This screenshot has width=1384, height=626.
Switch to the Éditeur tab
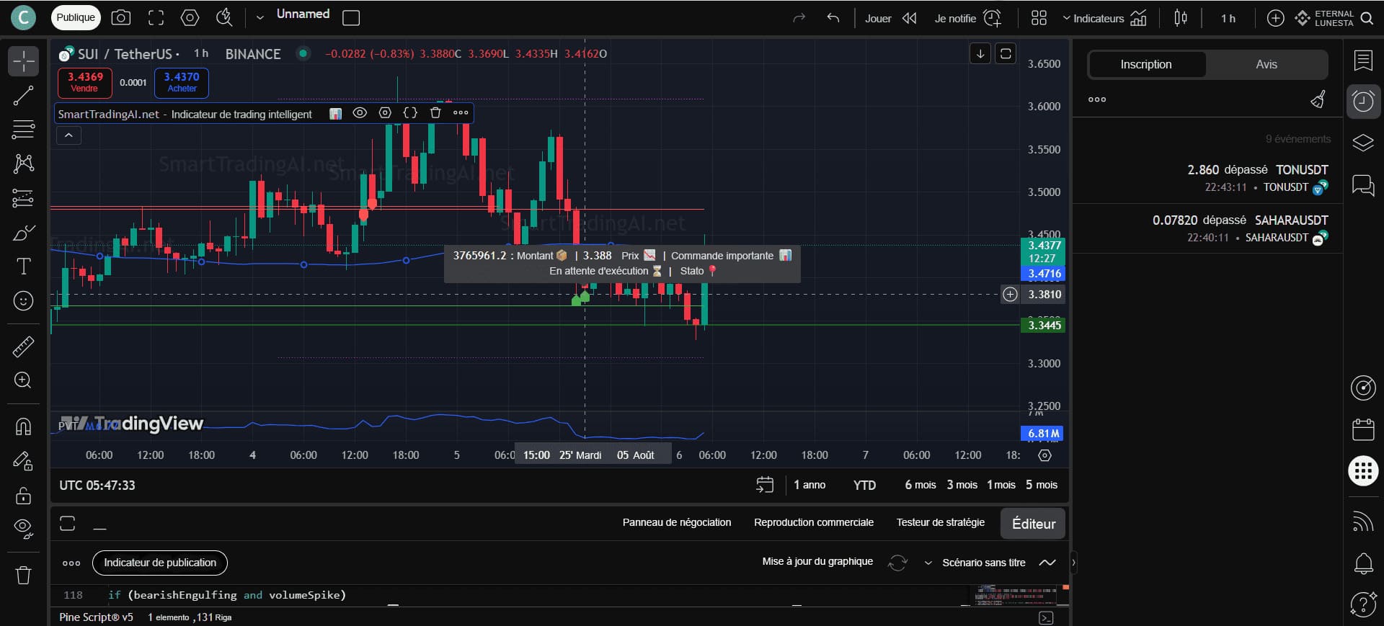[1033, 524]
